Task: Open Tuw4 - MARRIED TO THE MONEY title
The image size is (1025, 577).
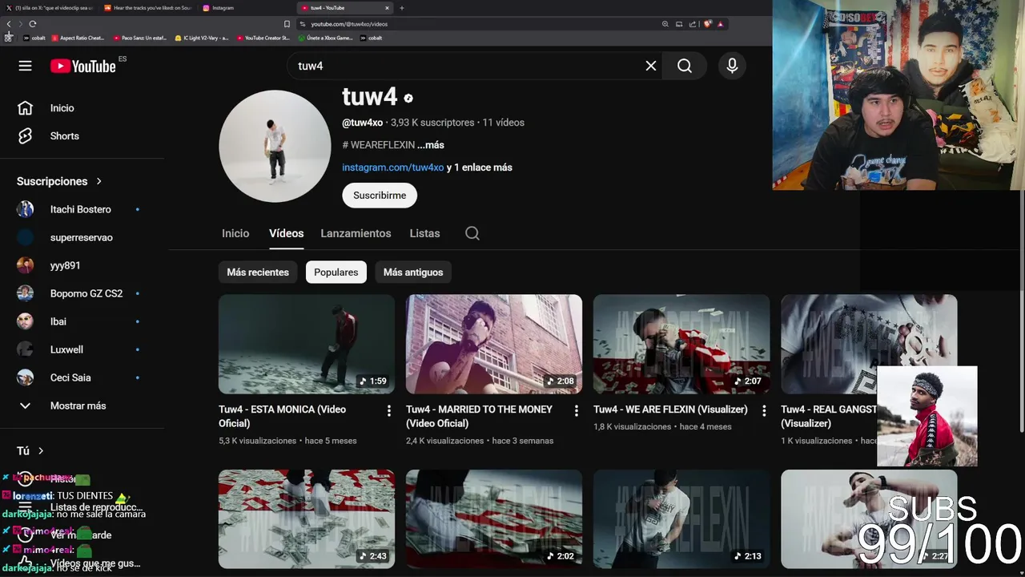Action: tap(479, 416)
